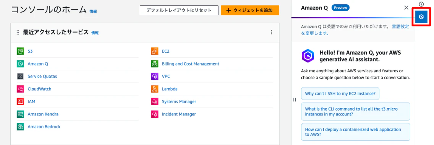Open the S3 link
Image resolution: width=434 pixels, height=145 pixels.
[31, 51]
